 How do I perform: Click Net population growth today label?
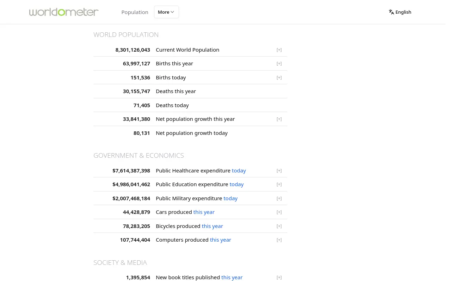pyautogui.click(x=192, y=133)
